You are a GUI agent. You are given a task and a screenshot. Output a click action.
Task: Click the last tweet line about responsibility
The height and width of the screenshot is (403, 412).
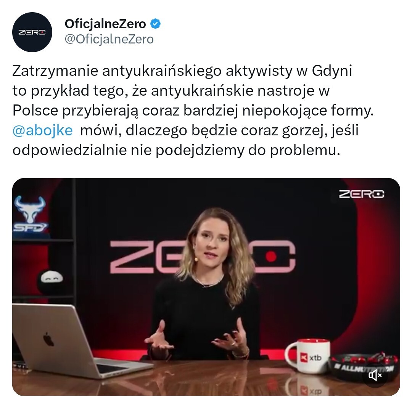click(x=176, y=151)
